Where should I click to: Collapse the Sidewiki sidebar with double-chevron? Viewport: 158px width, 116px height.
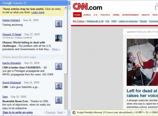(x=69, y=3)
